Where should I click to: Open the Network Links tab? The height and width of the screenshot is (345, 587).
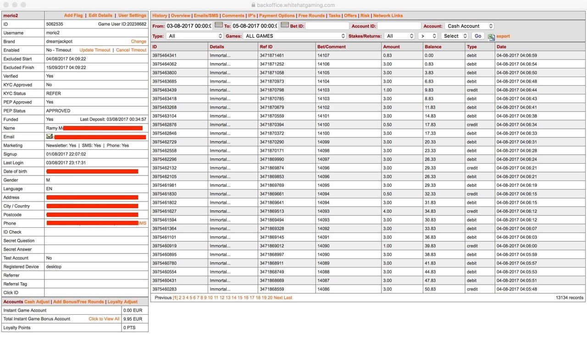[388, 16]
